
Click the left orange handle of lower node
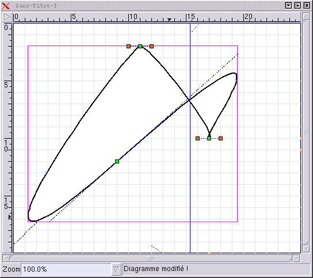197,138
